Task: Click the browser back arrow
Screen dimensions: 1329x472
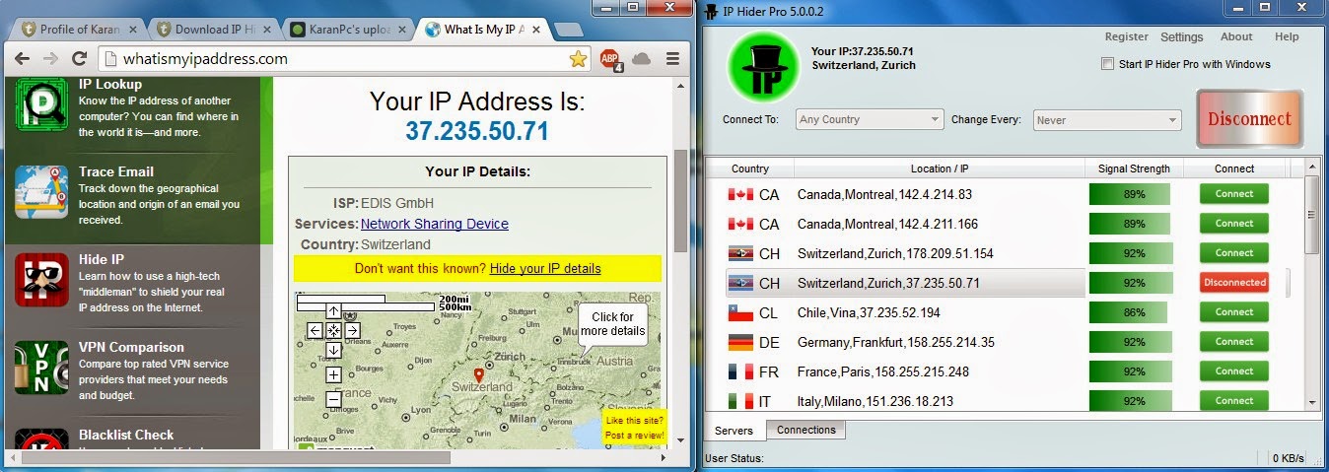Action: [24, 59]
